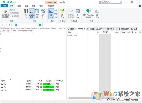142x103 pixels.
Task: Select the 百分比 percent mode
Action: click(43, 14)
